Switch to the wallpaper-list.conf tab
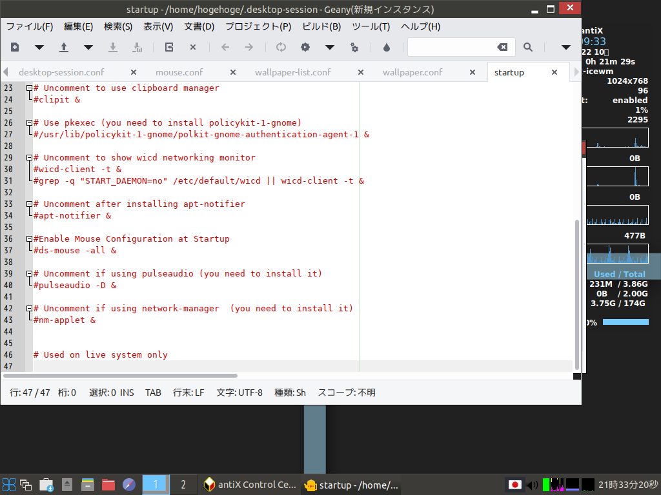This screenshot has width=661, height=495. coord(293,72)
